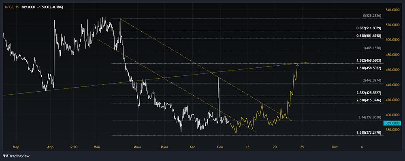Click the 460.0000 price axis label

click(x=392, y=70)
